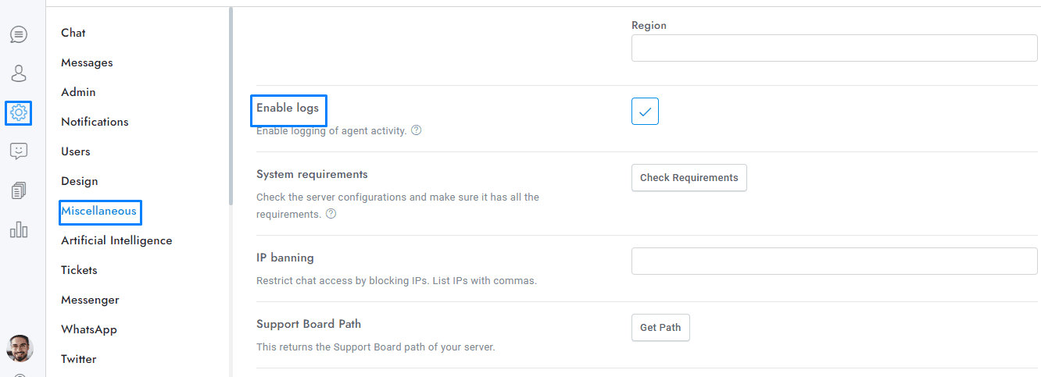Click the settings menu vertical scrollbar
Screen dimensions: 1041x377
click(231, 105)
